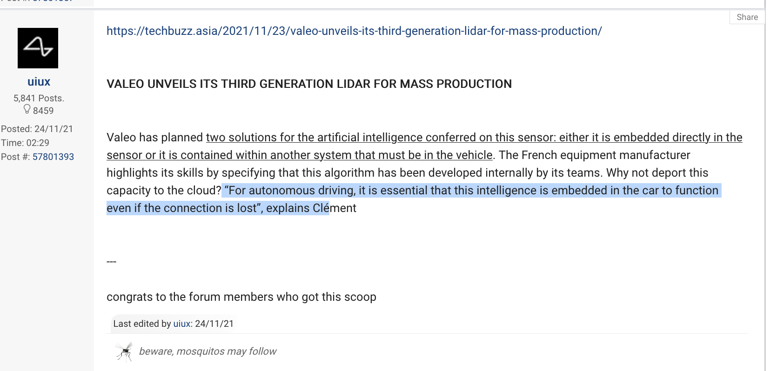
Task: Click the "---" separator line
Action: tap(111, 262)
